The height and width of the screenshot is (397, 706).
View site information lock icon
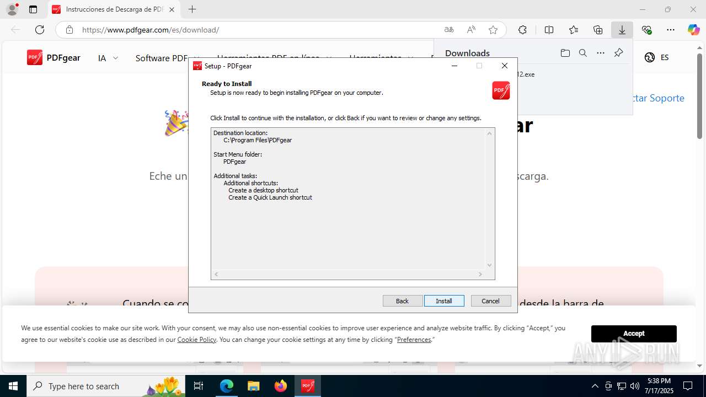click(69, 30)
